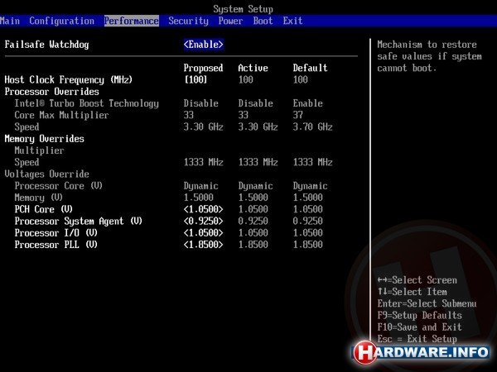The image size is (497, 372).
Task: Click the Proposed column header
Action: (204, 68)
